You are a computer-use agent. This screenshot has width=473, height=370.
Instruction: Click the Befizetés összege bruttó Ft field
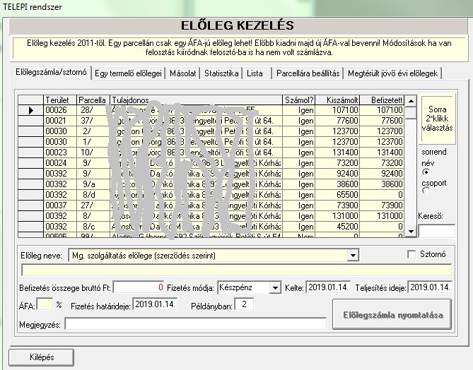pyautogui.click(x=139, y=287)
